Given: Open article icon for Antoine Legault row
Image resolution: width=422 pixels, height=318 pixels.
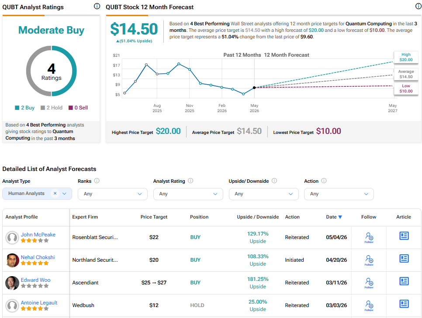Looking at the screenshot, I should click(404, 304).
